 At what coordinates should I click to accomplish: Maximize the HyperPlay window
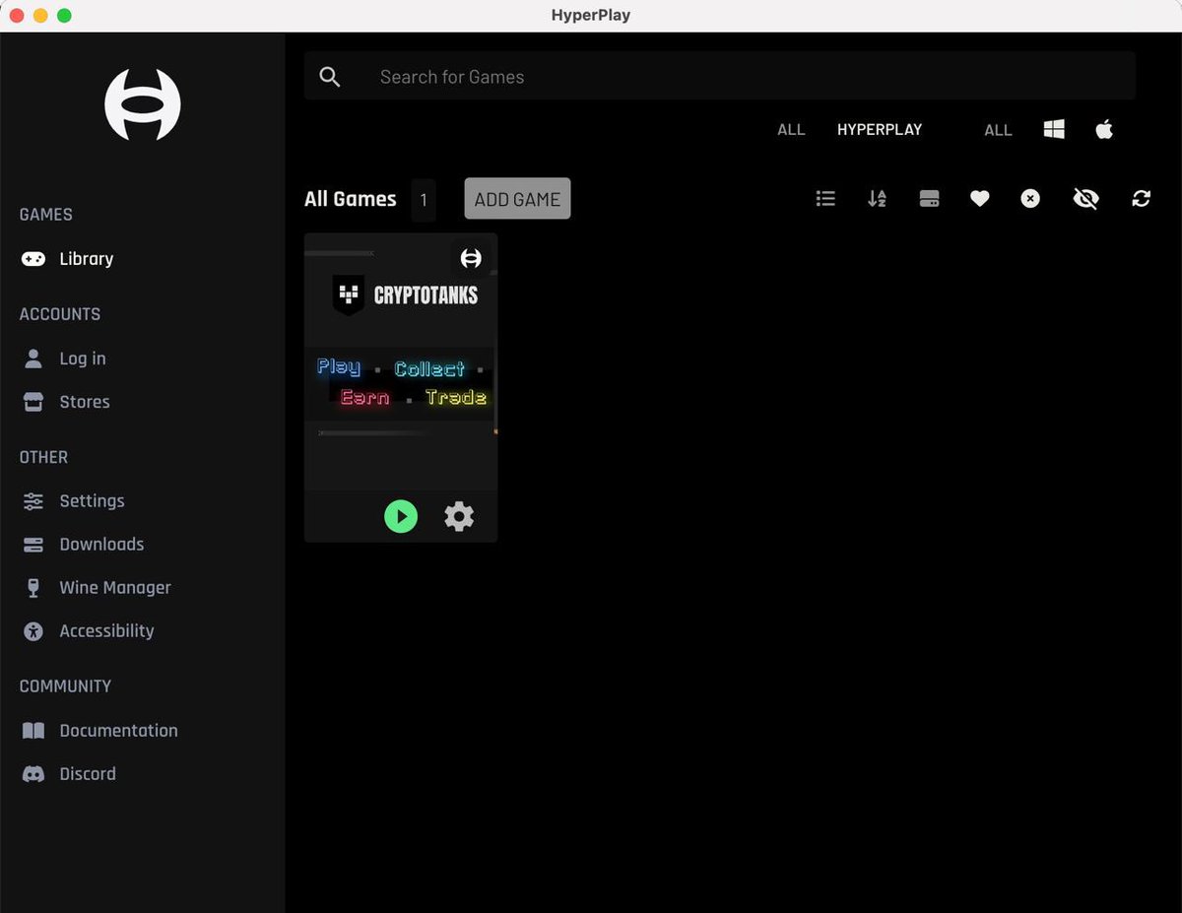pyautogui.click(x=64, y=16)
